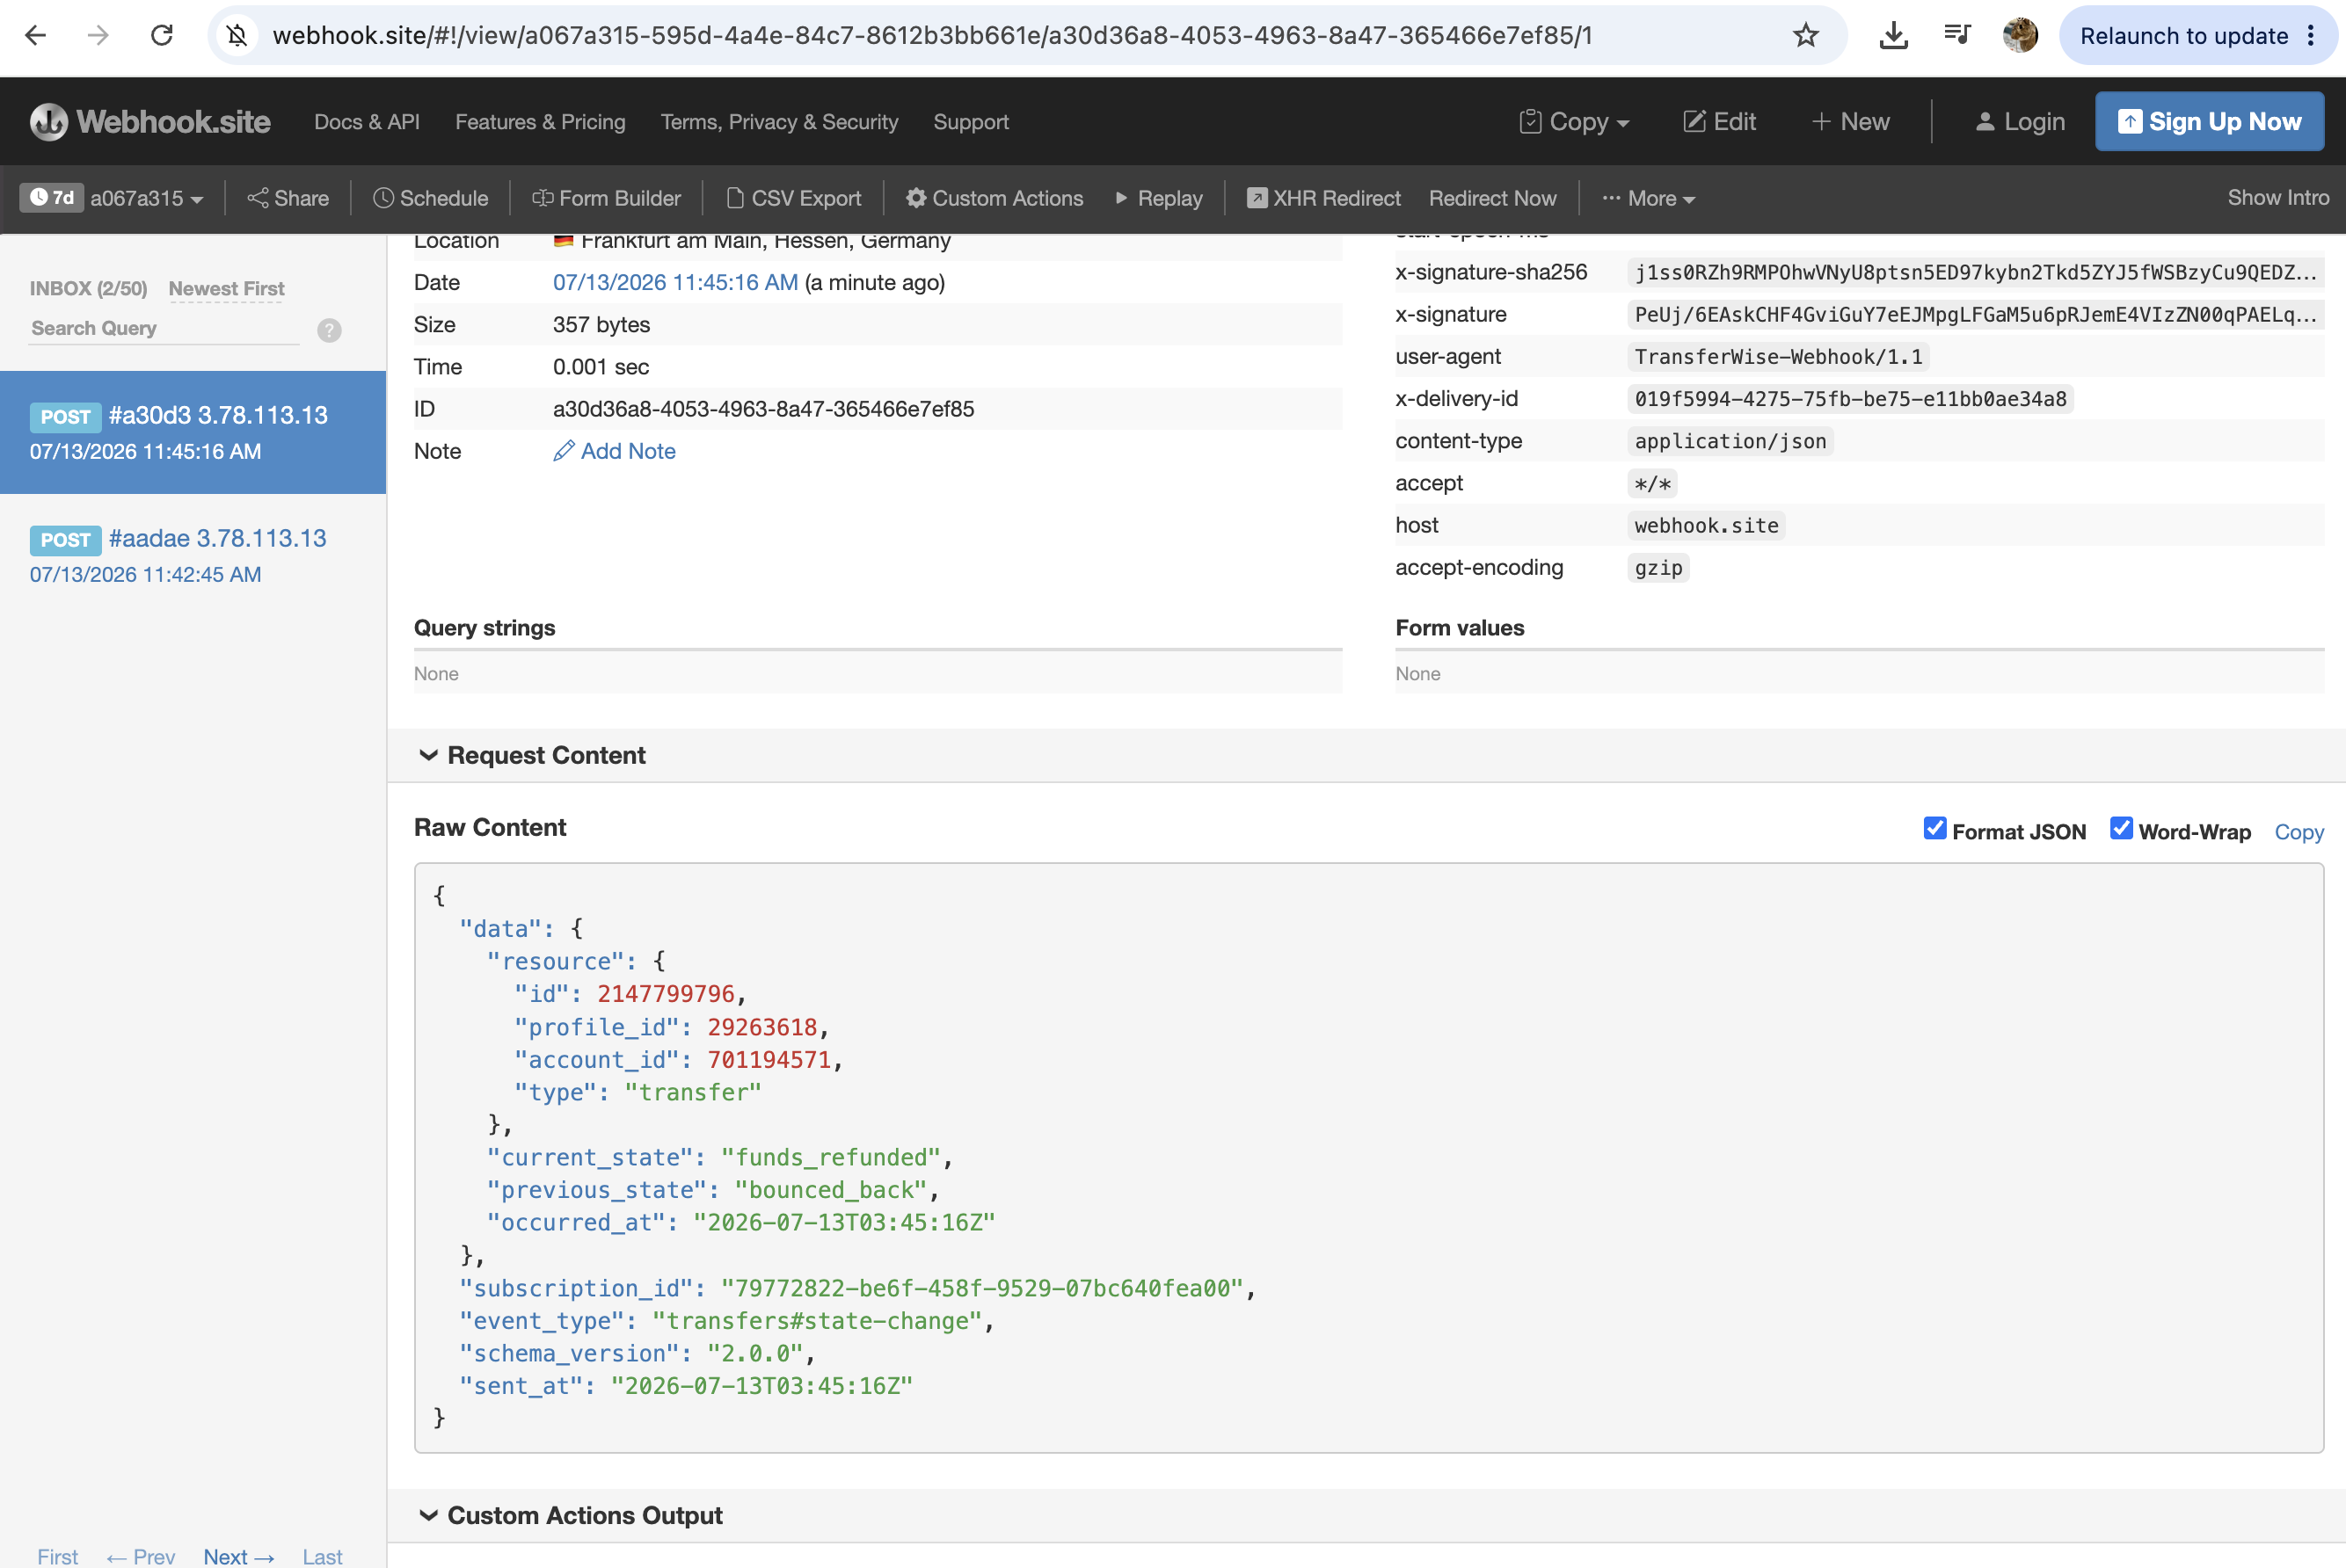Open Features & Pricing page
Viewport: 2346px width, 1568px height.
[540, 122]
